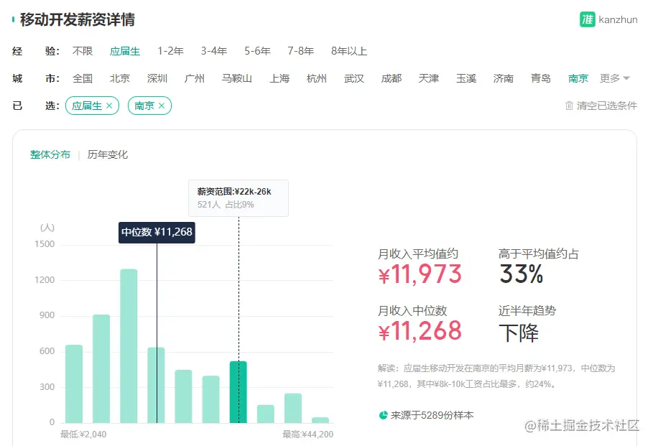Click the highlighted dark green ¥22k-26k bar

[x=238, y=392]
